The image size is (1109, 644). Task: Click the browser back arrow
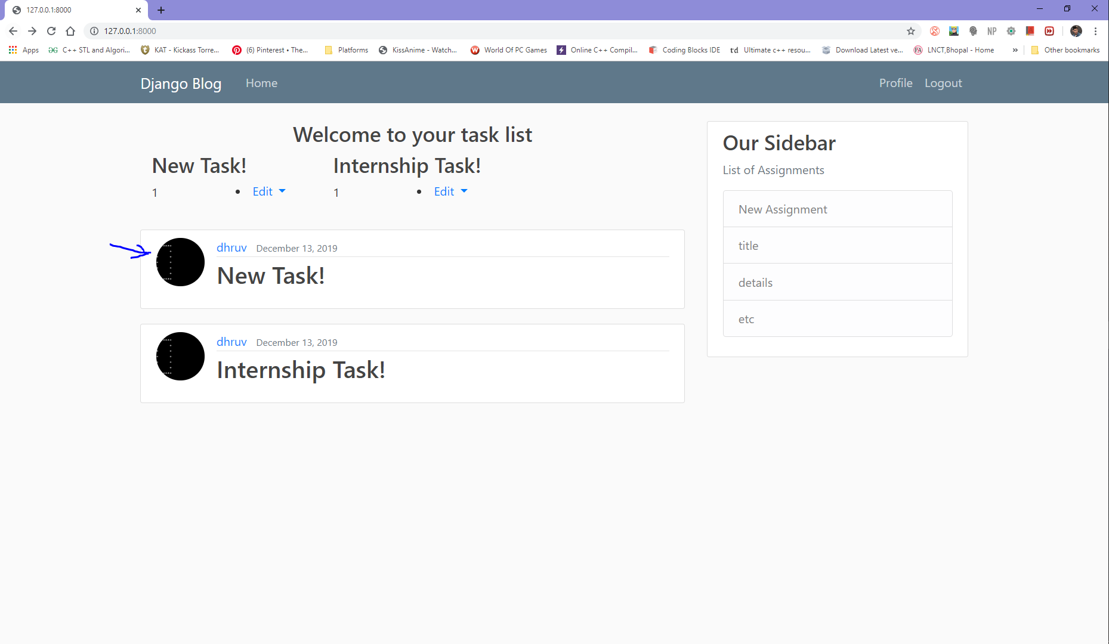pos(13,31)
